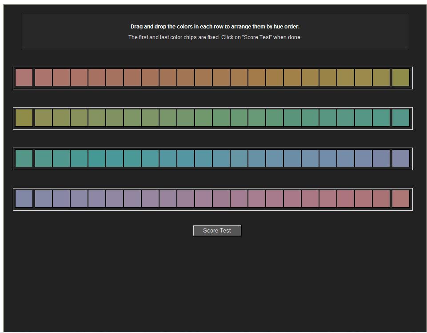This screenshot has width=427, height=333.
Task: Select the fixed pink chip starting the first row
Action: (x=24, y=77)
